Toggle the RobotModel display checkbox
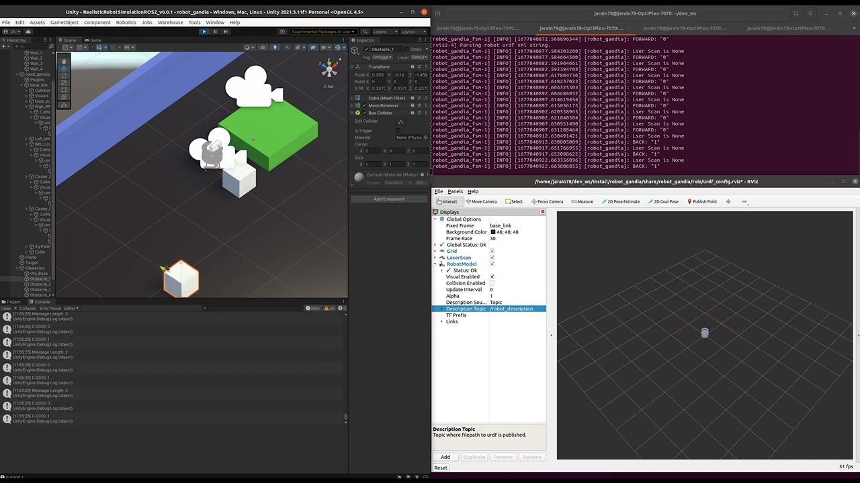Viewport: 860px width, 483px height. coord(492,264)
